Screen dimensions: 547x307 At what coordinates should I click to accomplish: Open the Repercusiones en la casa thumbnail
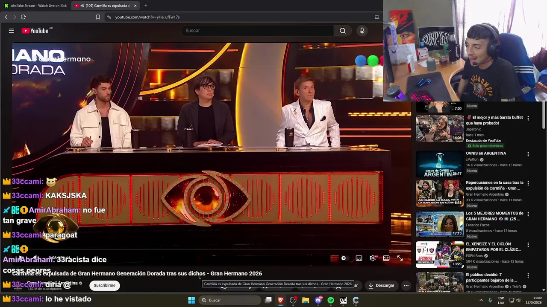click(x=440, y=194)
